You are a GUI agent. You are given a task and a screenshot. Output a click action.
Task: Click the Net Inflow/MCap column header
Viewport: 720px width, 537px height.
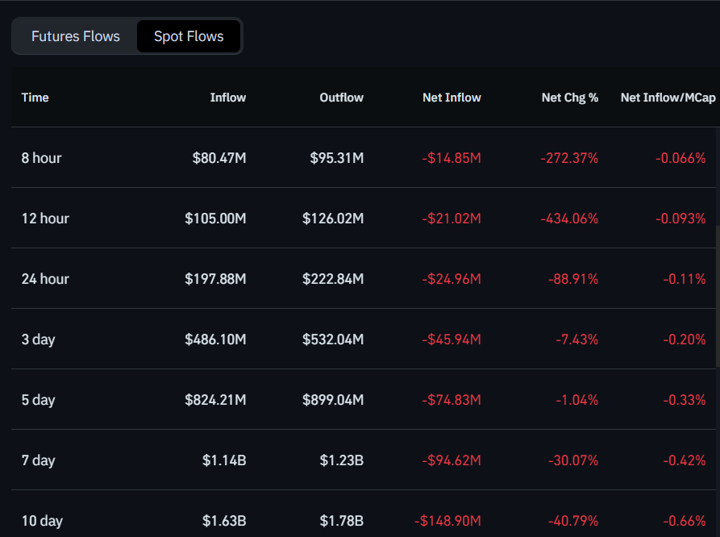[x=668, y=98]
